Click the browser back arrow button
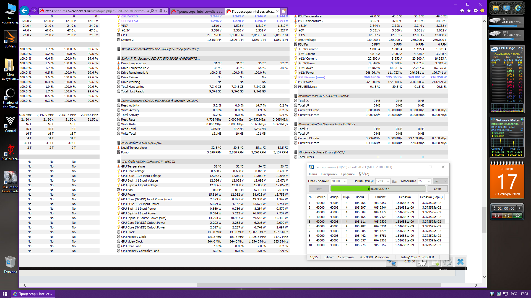531x298 pixels. 24,11
